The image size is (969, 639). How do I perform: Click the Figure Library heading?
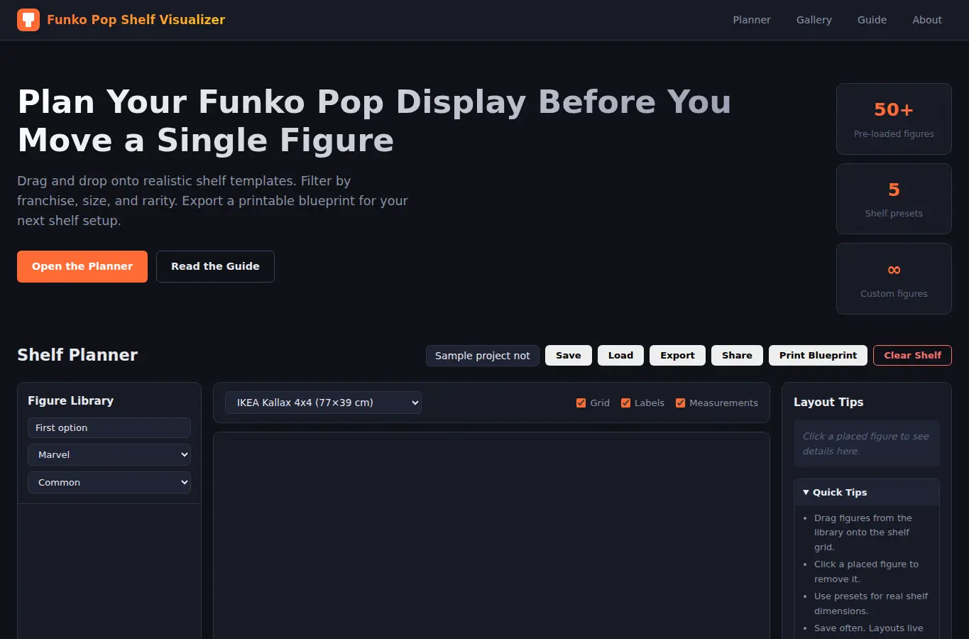pos(70,400)
